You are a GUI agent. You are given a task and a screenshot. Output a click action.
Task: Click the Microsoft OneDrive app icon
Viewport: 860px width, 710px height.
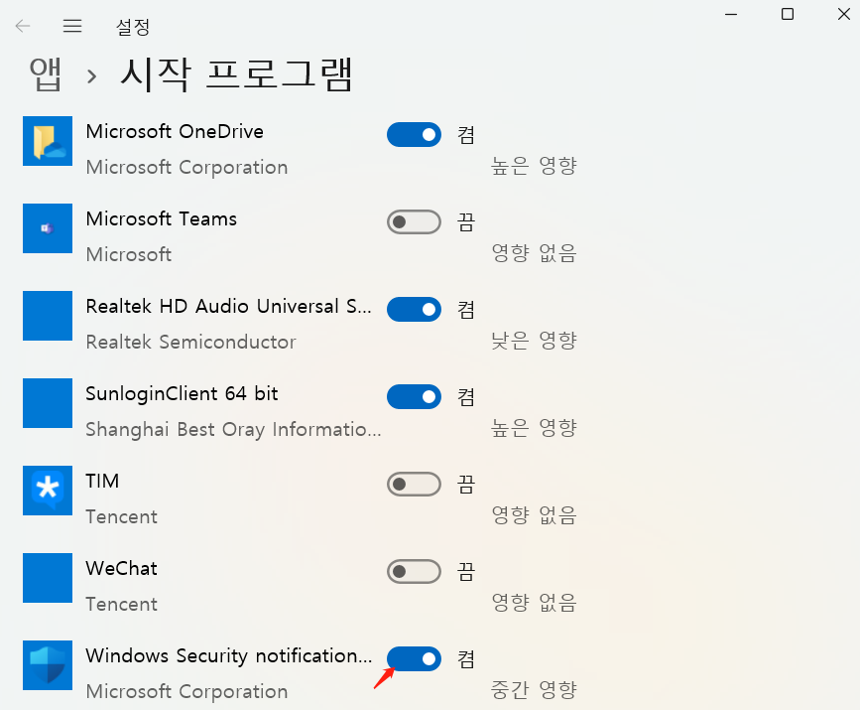[x=47, y=141]
